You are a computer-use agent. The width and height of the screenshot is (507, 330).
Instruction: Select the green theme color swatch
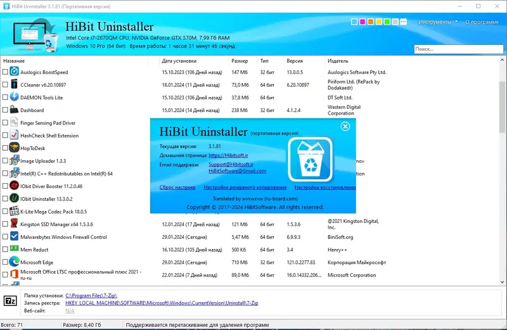click(387, 22)
